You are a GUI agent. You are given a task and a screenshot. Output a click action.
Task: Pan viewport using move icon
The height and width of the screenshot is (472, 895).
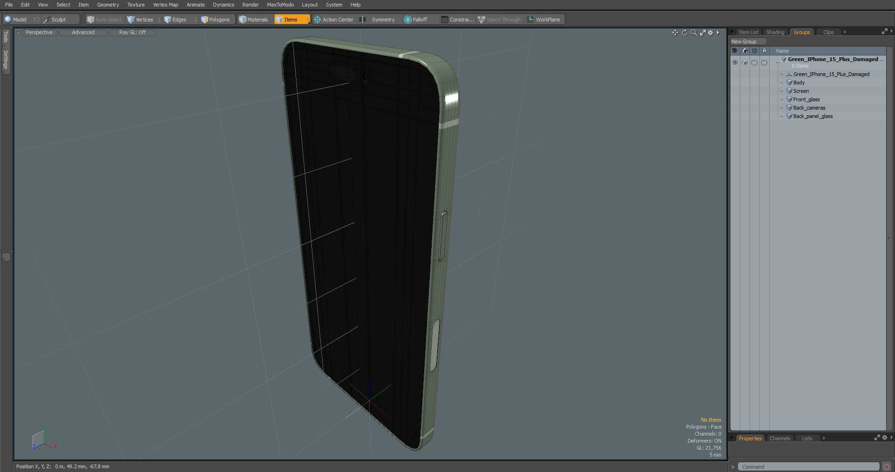coord(675,33)
